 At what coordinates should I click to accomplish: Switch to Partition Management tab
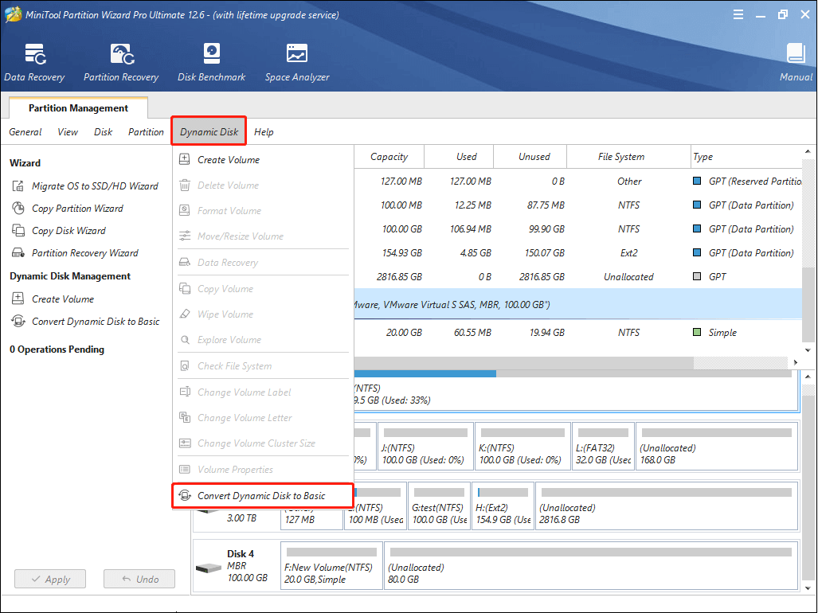pyautogui.click(x=78, y=108)
